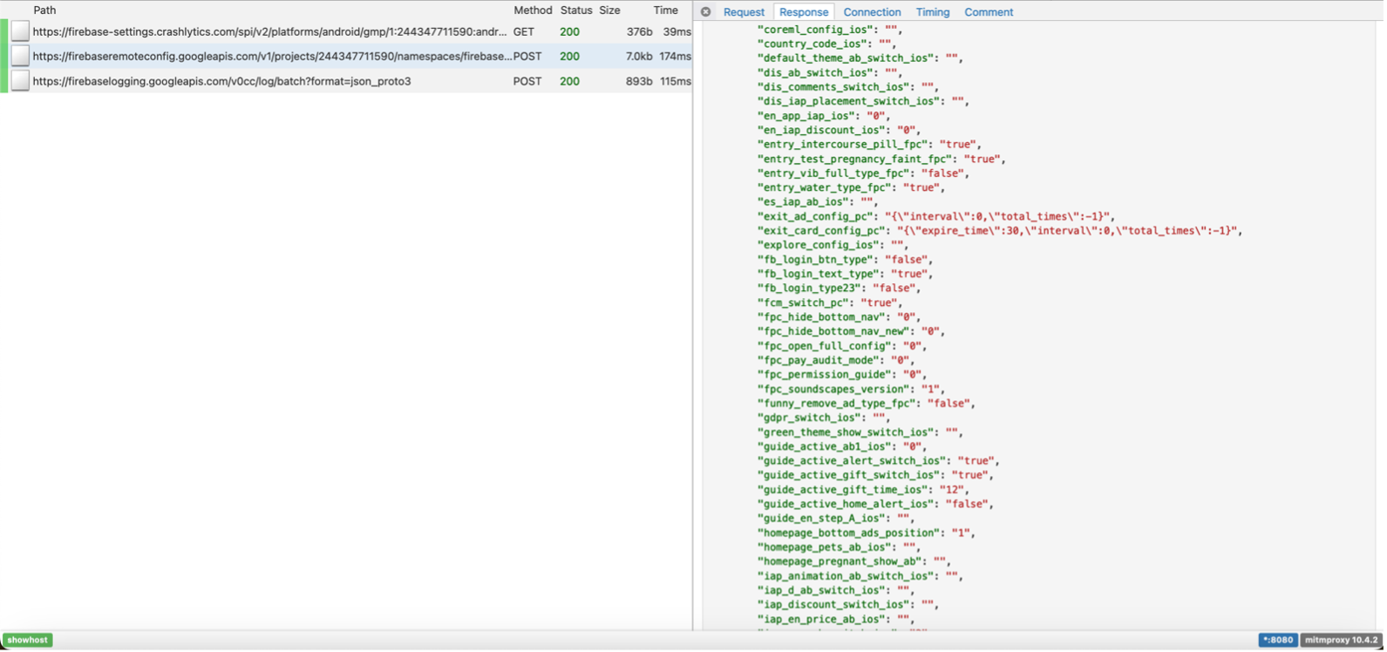This screenshot has width=1387, height=652.
Task: Close the flow details panel
Action: click(x=705, y=12)
